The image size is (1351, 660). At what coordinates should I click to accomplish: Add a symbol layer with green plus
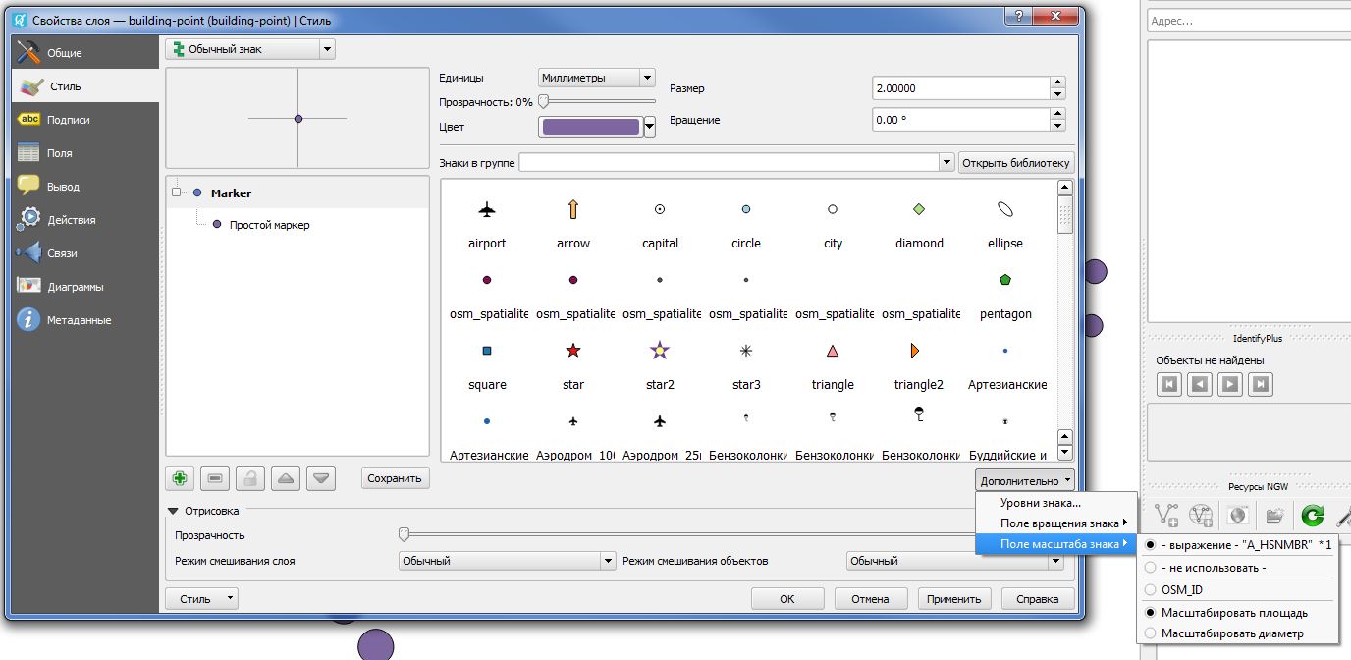(180, 478)
